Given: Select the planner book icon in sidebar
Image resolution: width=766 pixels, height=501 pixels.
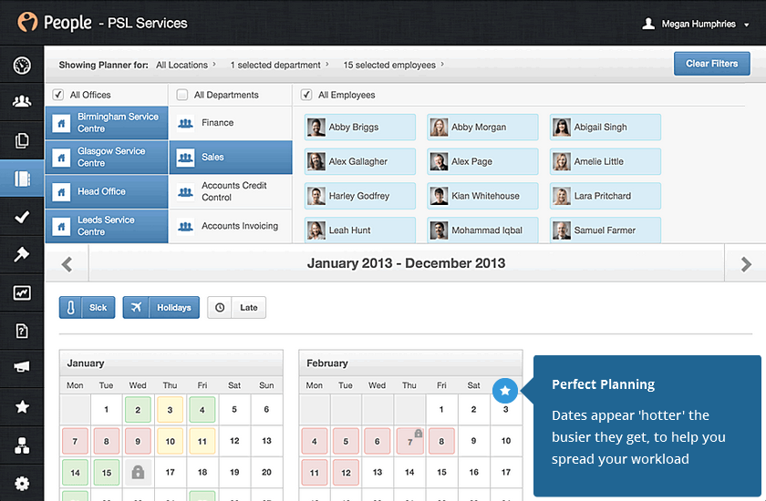Looking at the screenshot, I should 22,179.
